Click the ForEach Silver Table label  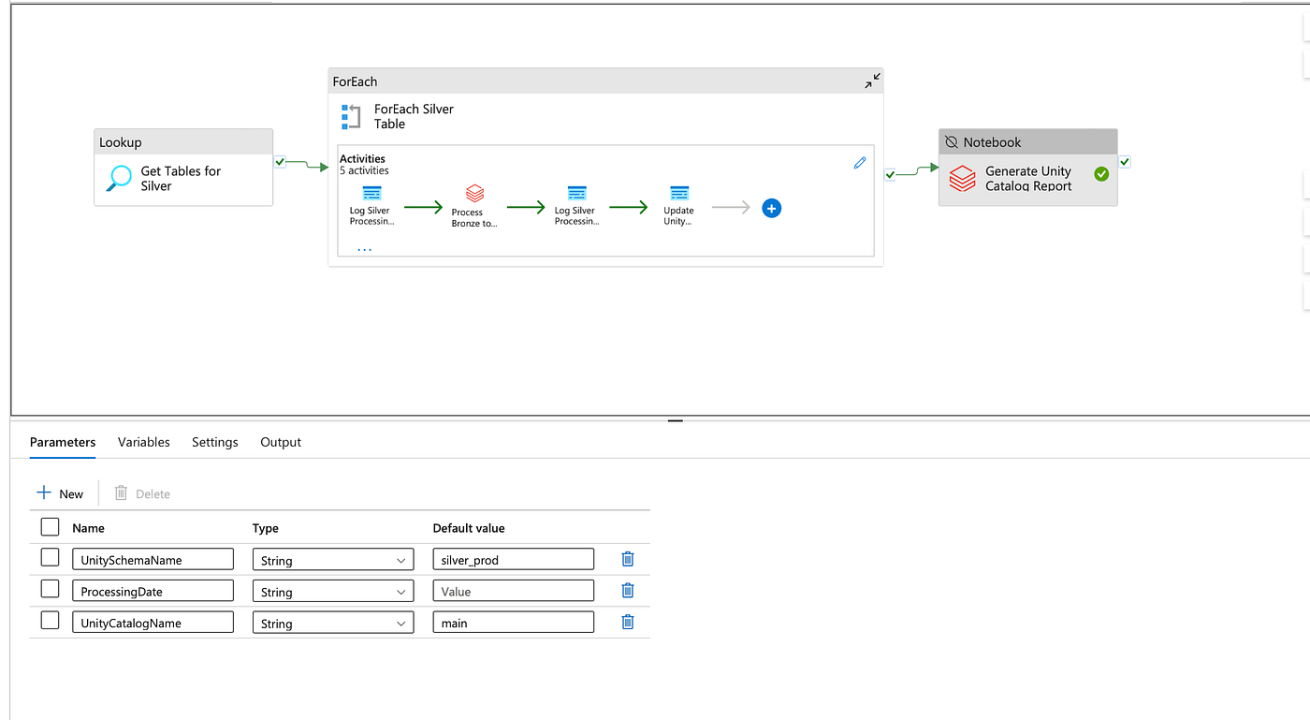coord(414,116)
